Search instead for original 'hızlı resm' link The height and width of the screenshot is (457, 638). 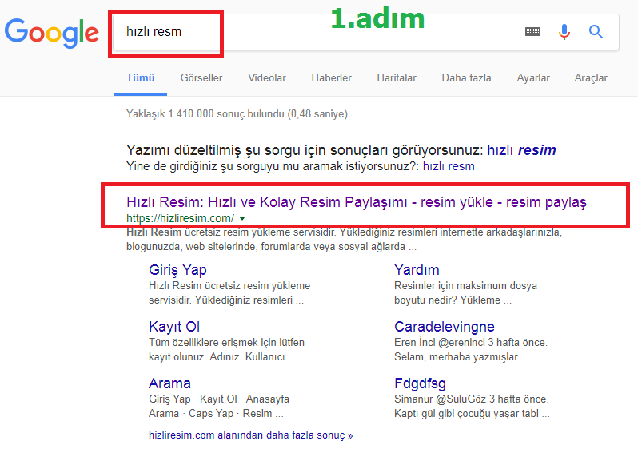[449, 166]
